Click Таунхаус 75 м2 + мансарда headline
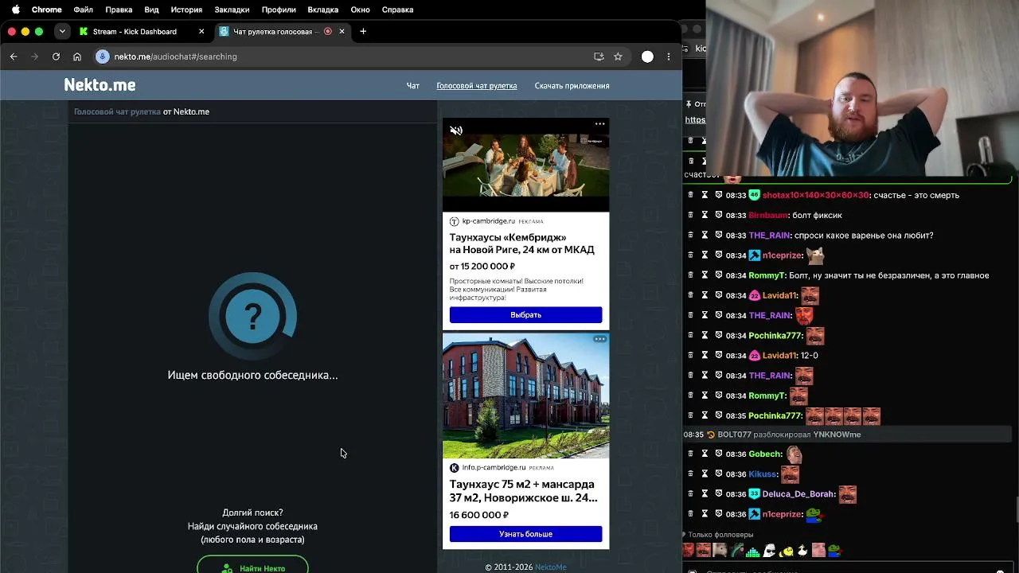 pyautogui.click(x=523, y=491)
